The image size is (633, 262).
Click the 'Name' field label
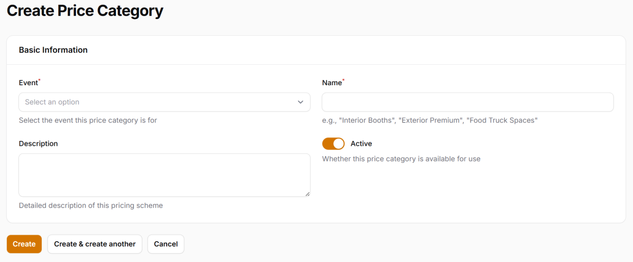332,83
